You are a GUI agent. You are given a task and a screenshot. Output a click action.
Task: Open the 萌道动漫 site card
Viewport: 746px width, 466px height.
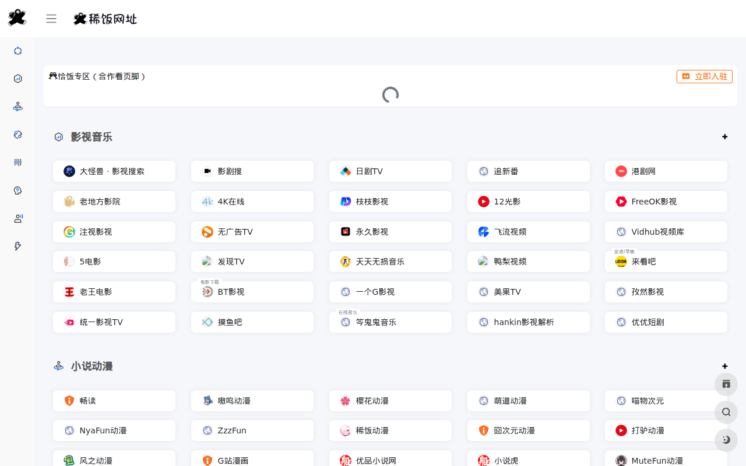(x=529, y=401)
